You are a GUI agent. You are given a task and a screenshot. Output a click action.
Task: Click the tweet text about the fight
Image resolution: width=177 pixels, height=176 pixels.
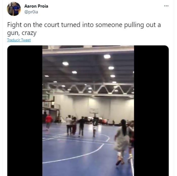[84, 29]
